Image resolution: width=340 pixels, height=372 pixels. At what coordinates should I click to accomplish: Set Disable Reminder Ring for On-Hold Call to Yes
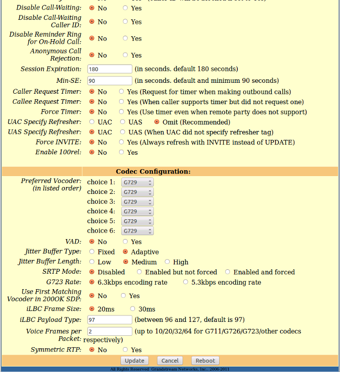pos(125,38)
